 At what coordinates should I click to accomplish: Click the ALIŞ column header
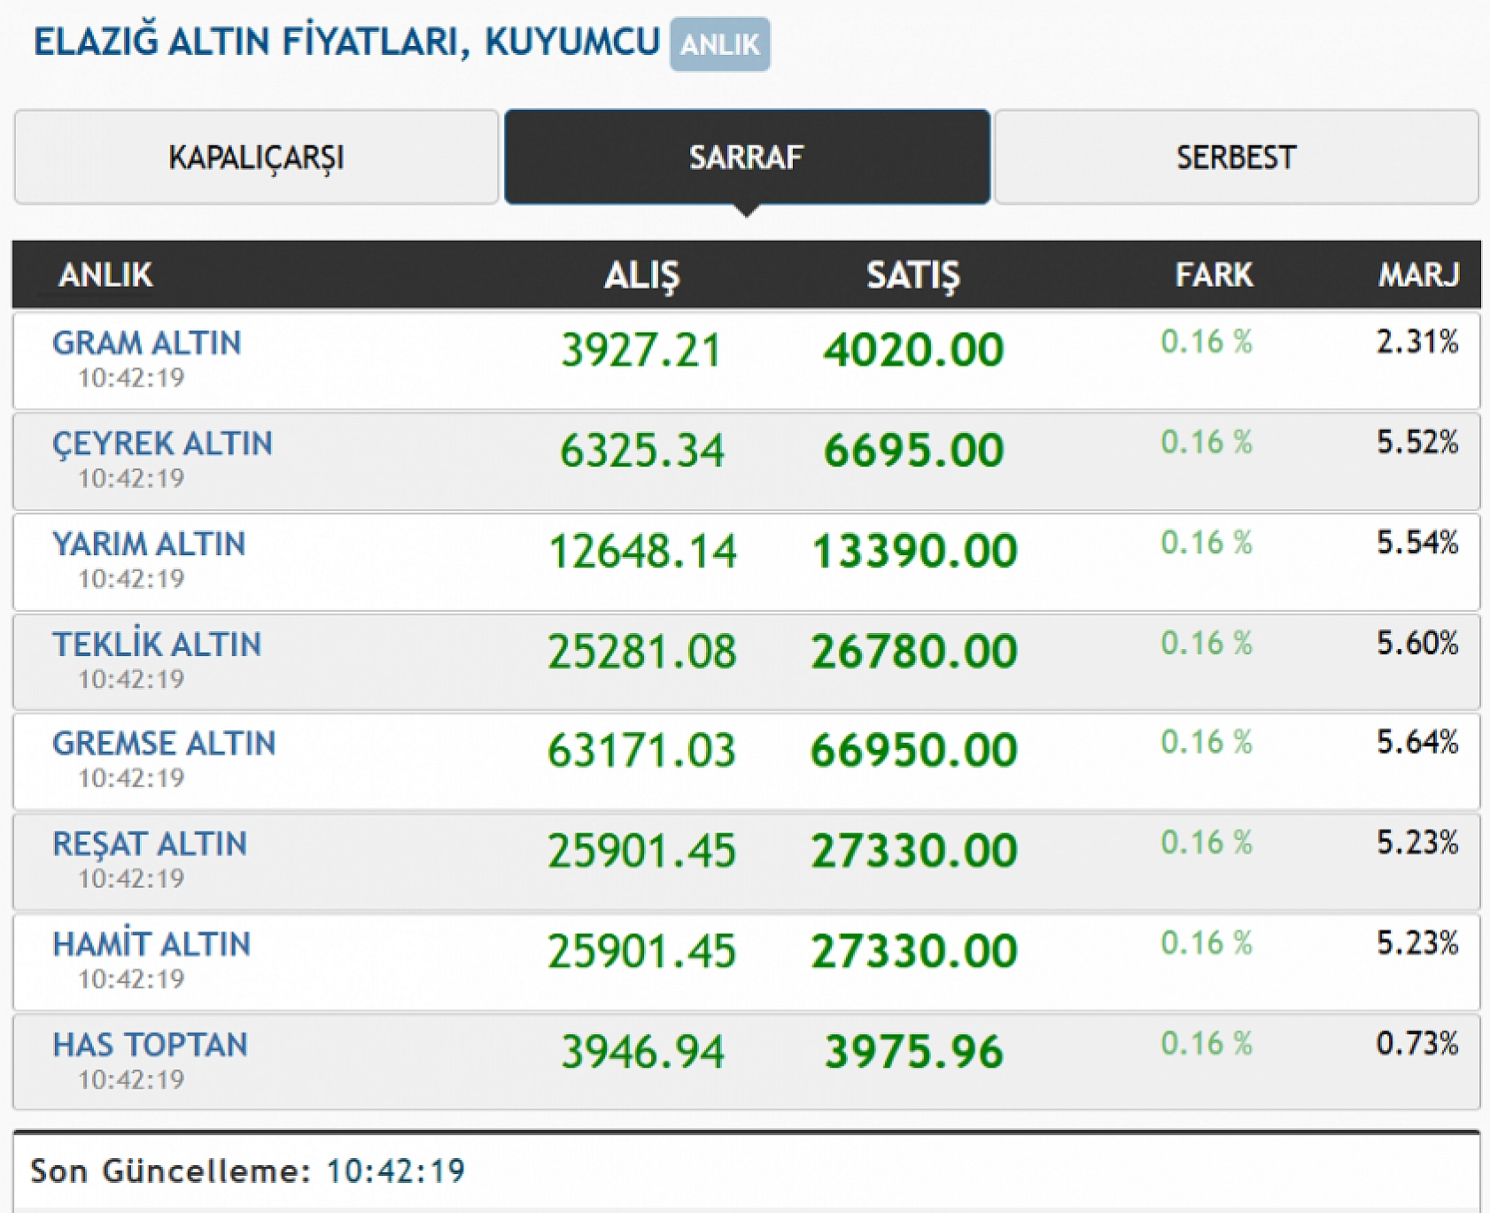tap(641, 275)
